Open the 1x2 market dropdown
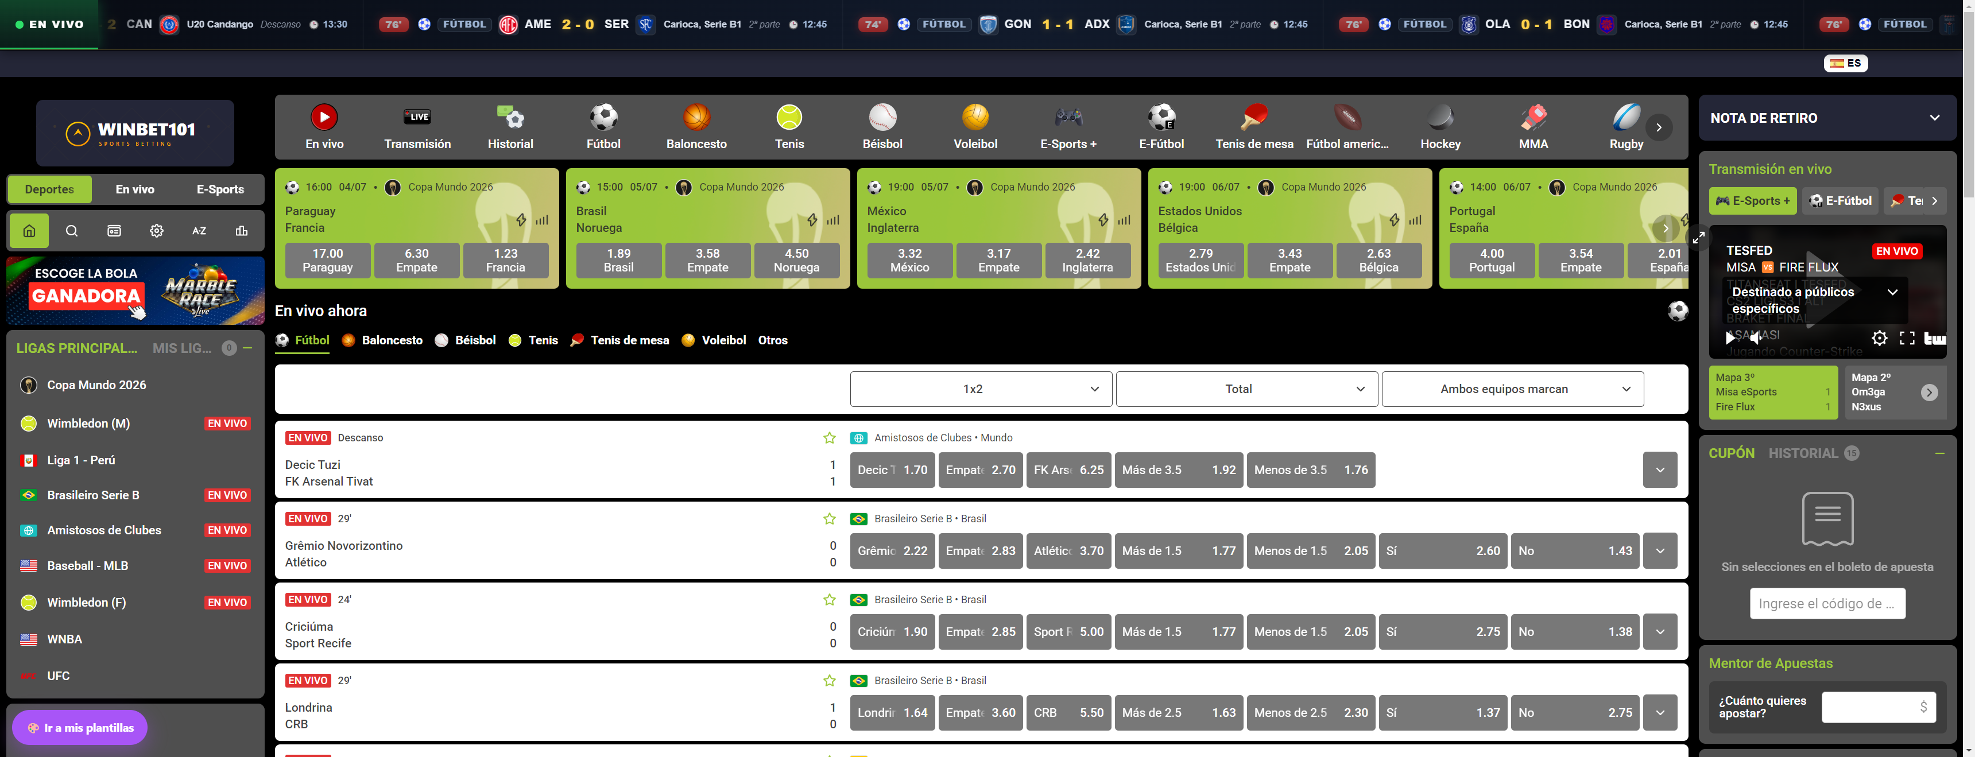The image size is (1975, 757). (981, 389)
